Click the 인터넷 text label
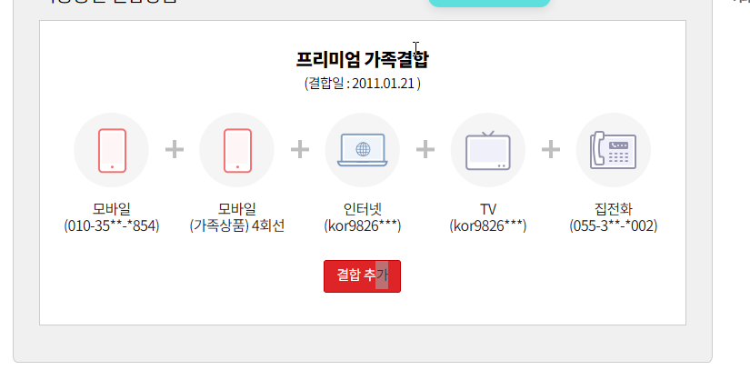 tap(362, 209)
